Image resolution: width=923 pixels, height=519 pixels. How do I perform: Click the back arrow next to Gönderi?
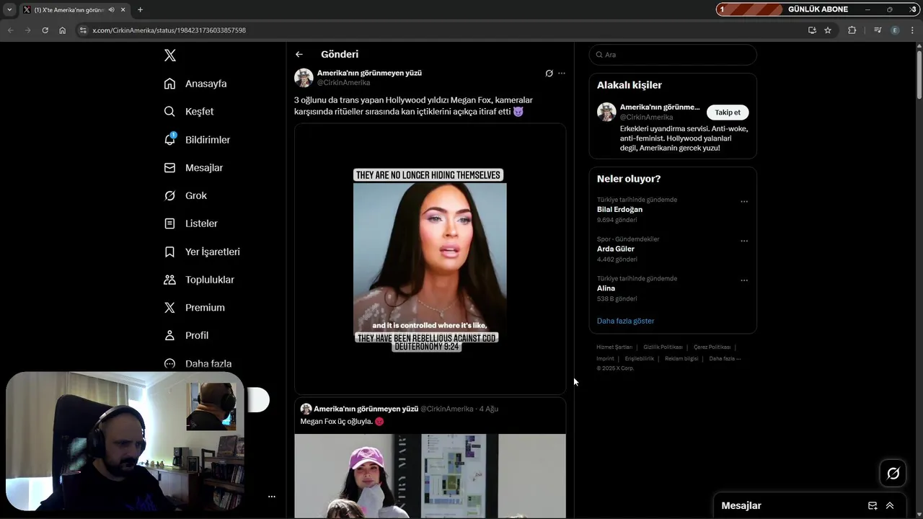click(x=299, y=55)
